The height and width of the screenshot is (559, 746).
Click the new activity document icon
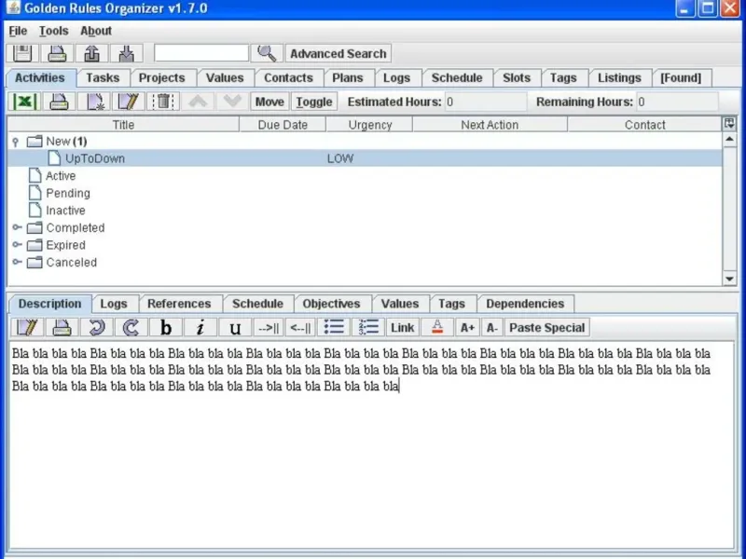pyautogui.click(x=94, y=102)
